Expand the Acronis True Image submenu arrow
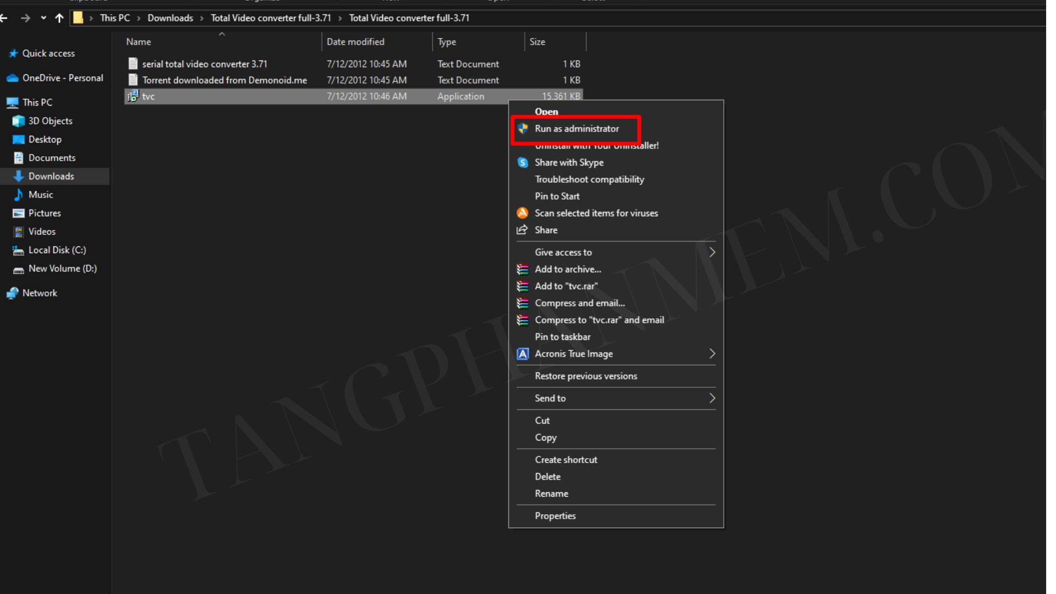This screenshot has width=1056, height=594. 712,354
